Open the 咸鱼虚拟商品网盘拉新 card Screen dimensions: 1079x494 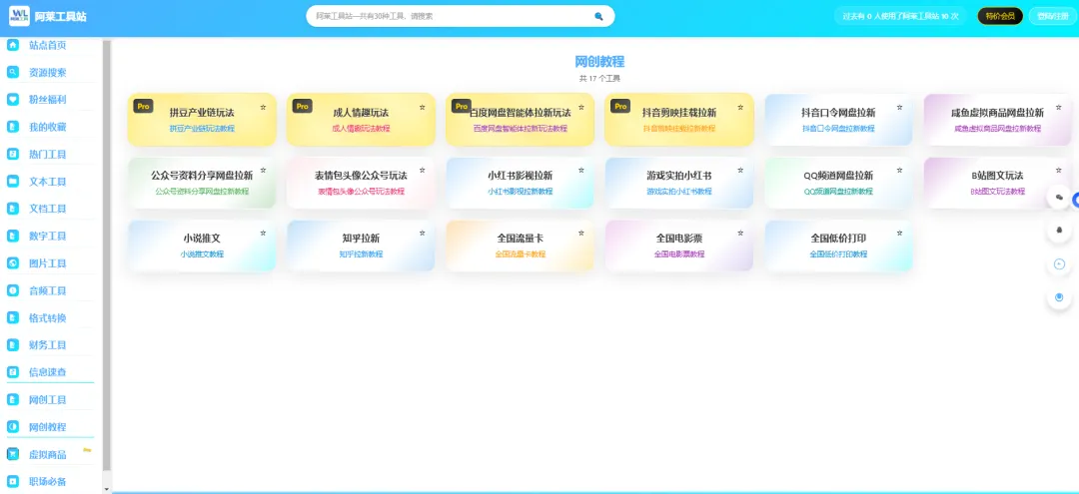pyautogui.click(x=997, y=120)
